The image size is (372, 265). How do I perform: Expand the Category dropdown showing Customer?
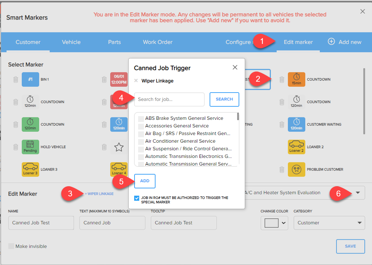pos(329,223)
